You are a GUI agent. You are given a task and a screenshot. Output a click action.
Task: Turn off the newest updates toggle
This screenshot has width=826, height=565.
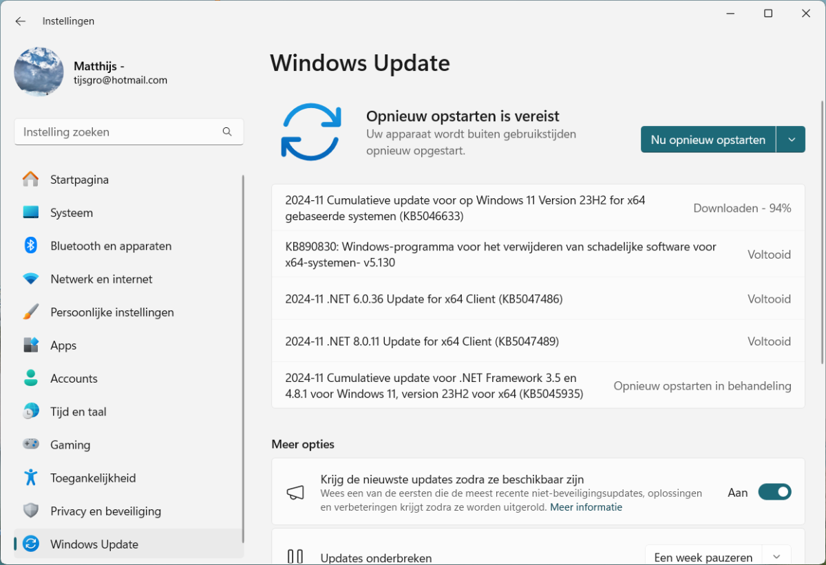coord(774,492)
